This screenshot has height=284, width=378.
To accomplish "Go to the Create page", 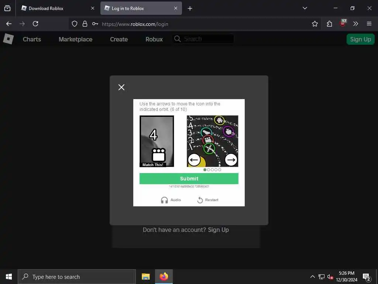I will point(119,39).
